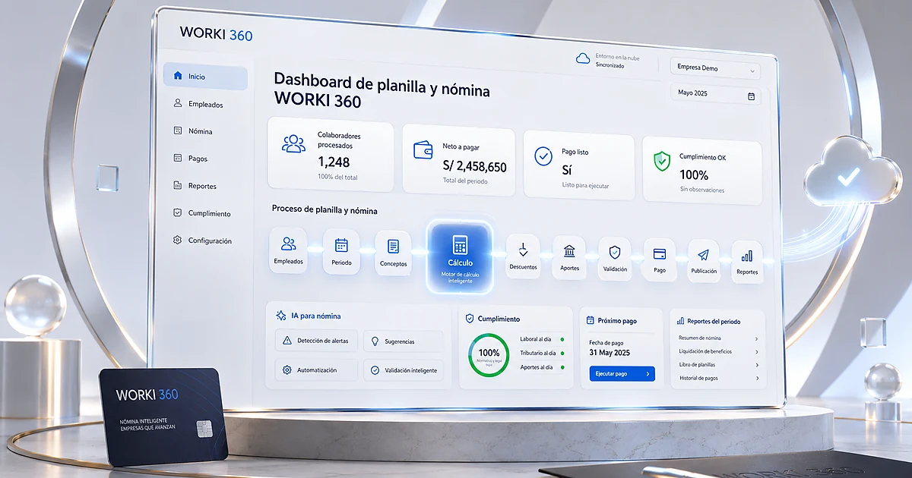Select the Periodo process step

(x=341, y=251)
